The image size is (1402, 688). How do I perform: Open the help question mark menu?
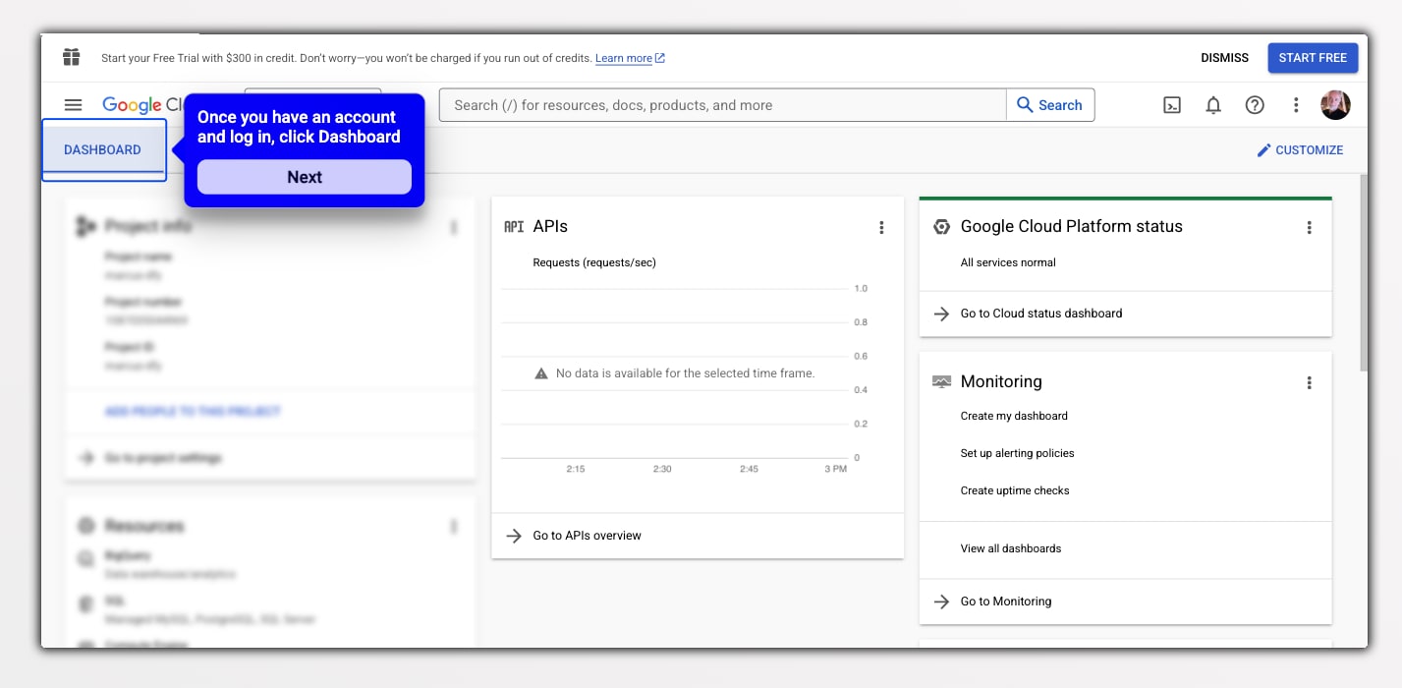pyautogui.click(x=1255, y=105)
